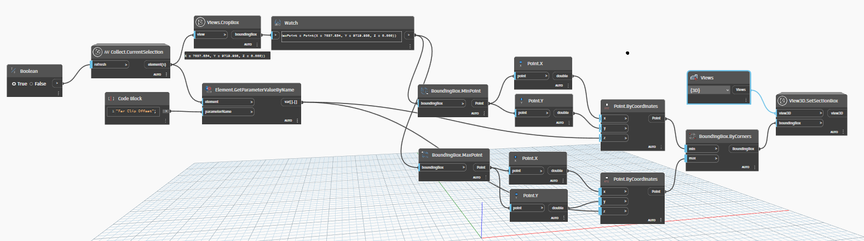Viewport: 864px width, 241px height.
Task: Click icon of Point.ByCoordinates feeding the max port
Action: click(607, 179)
